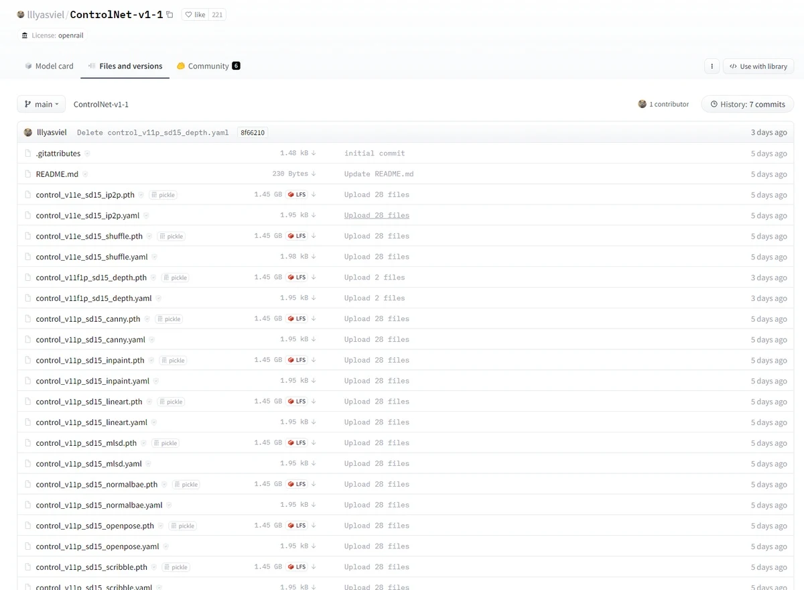
Task: Open control_v11p_sd15_openpose.pth file
Action: (95, 526)
